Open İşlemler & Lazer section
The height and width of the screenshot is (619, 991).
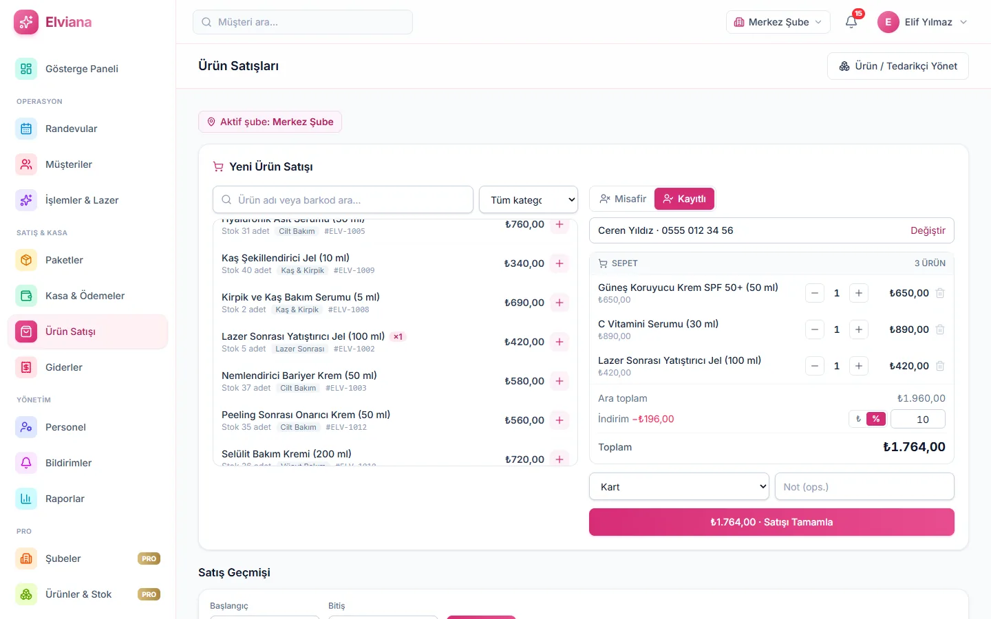coord(87,200)
